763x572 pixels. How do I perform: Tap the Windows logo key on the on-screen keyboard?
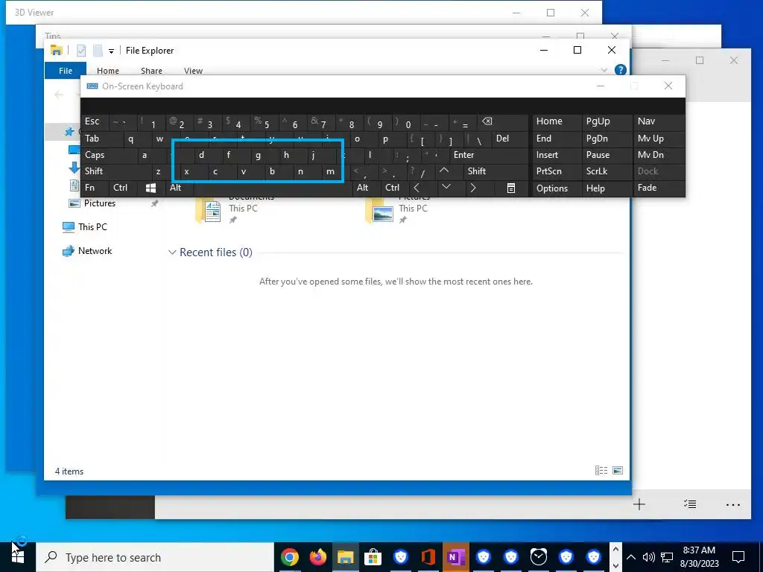click(x=151, y=188)
